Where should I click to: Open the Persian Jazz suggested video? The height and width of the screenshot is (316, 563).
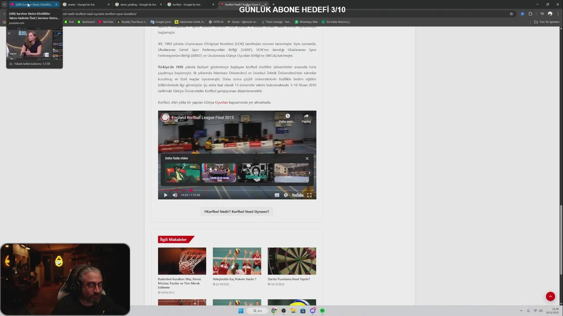pos(255,173)
